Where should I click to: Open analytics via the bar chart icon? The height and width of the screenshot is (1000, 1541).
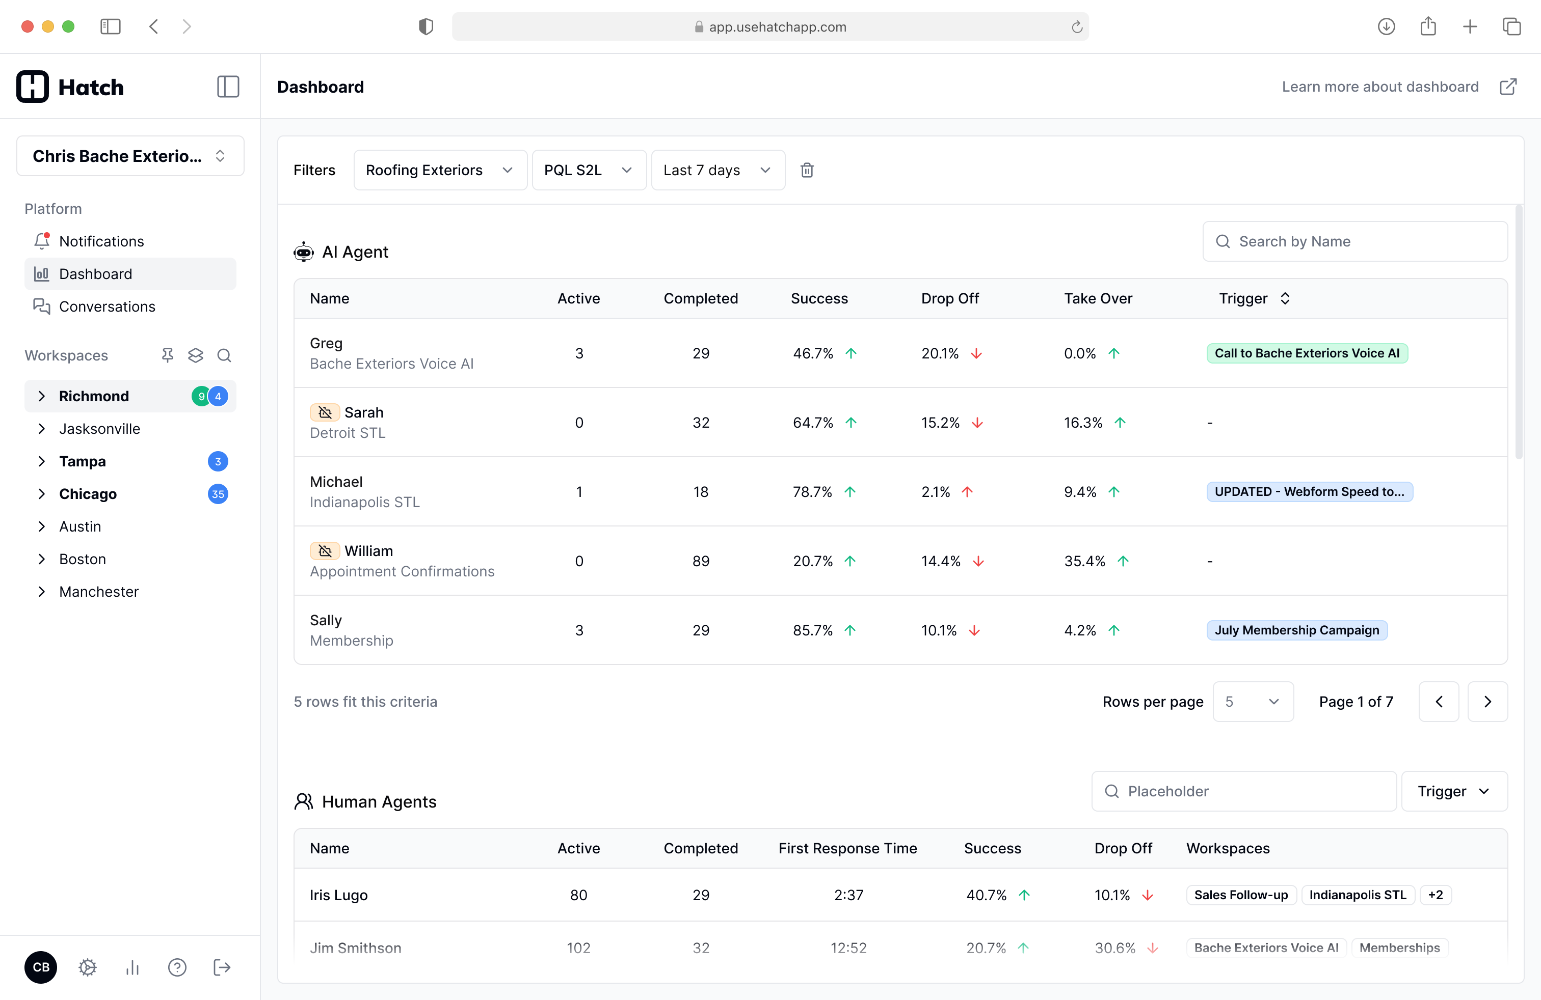click(x=132, y=967)
